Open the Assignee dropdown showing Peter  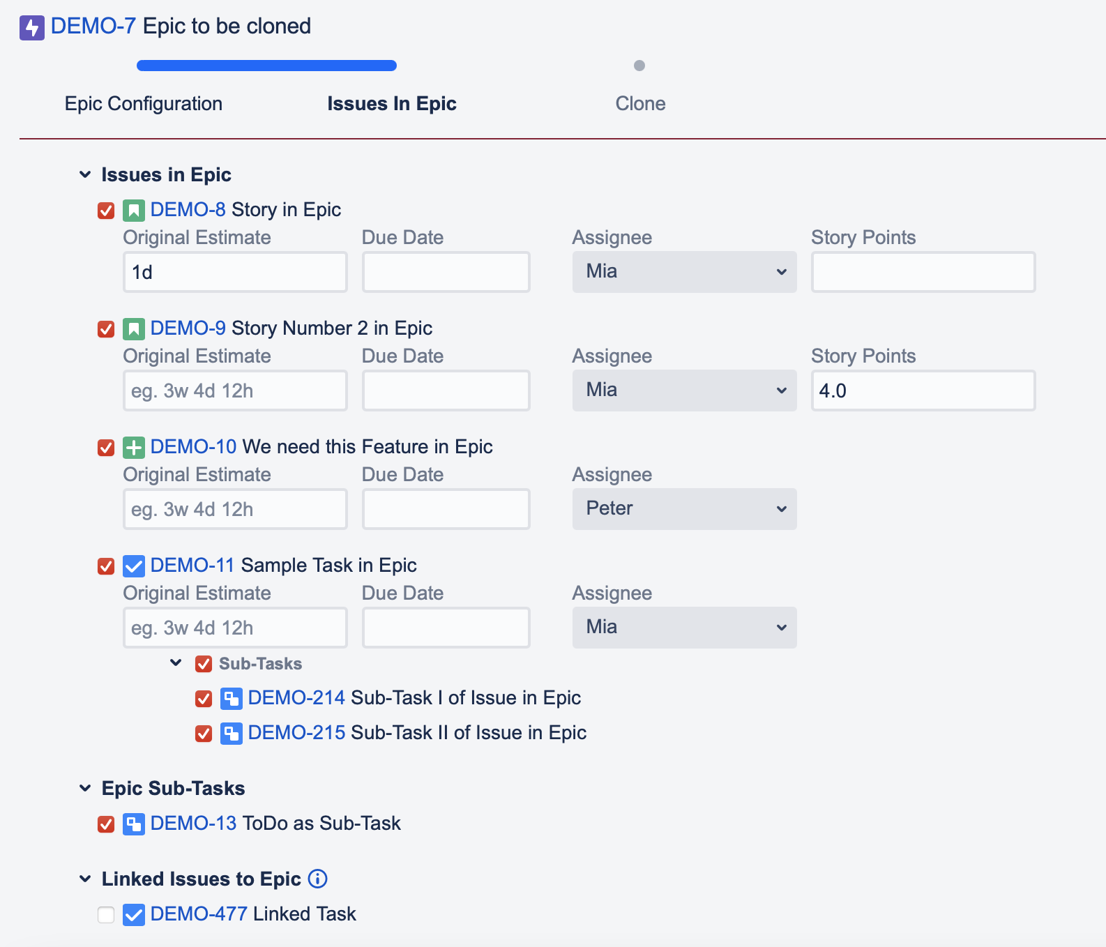[x=684, y=508]
